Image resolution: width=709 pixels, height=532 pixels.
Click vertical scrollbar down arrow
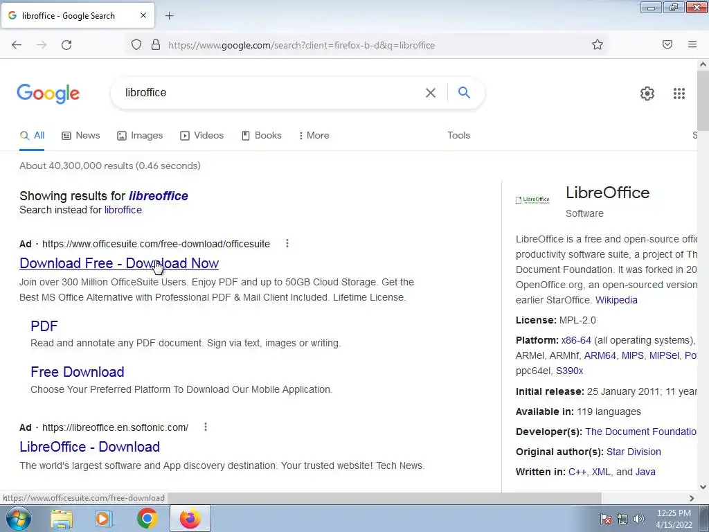coord(703,487)
